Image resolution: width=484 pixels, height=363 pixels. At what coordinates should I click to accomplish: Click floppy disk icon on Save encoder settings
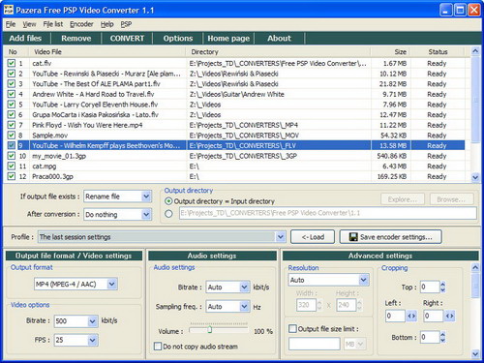tap(353, 237)
